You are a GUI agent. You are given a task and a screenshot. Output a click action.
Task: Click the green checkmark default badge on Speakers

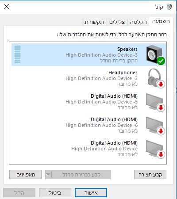[161, 61]
